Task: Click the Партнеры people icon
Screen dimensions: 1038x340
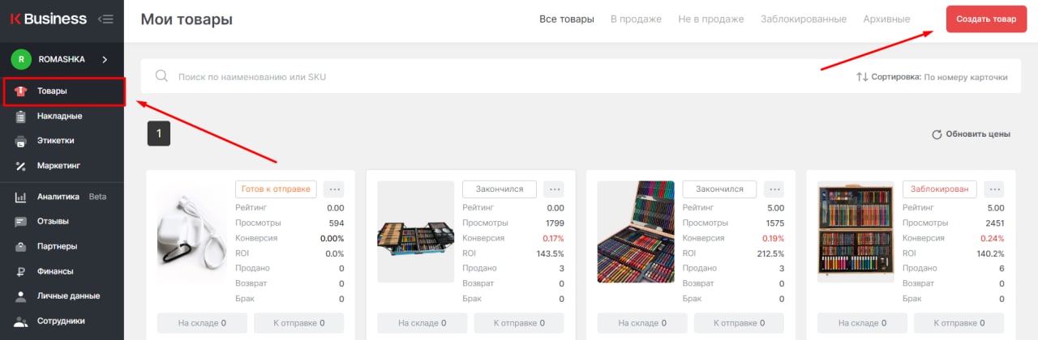Action: click(21, 246)
